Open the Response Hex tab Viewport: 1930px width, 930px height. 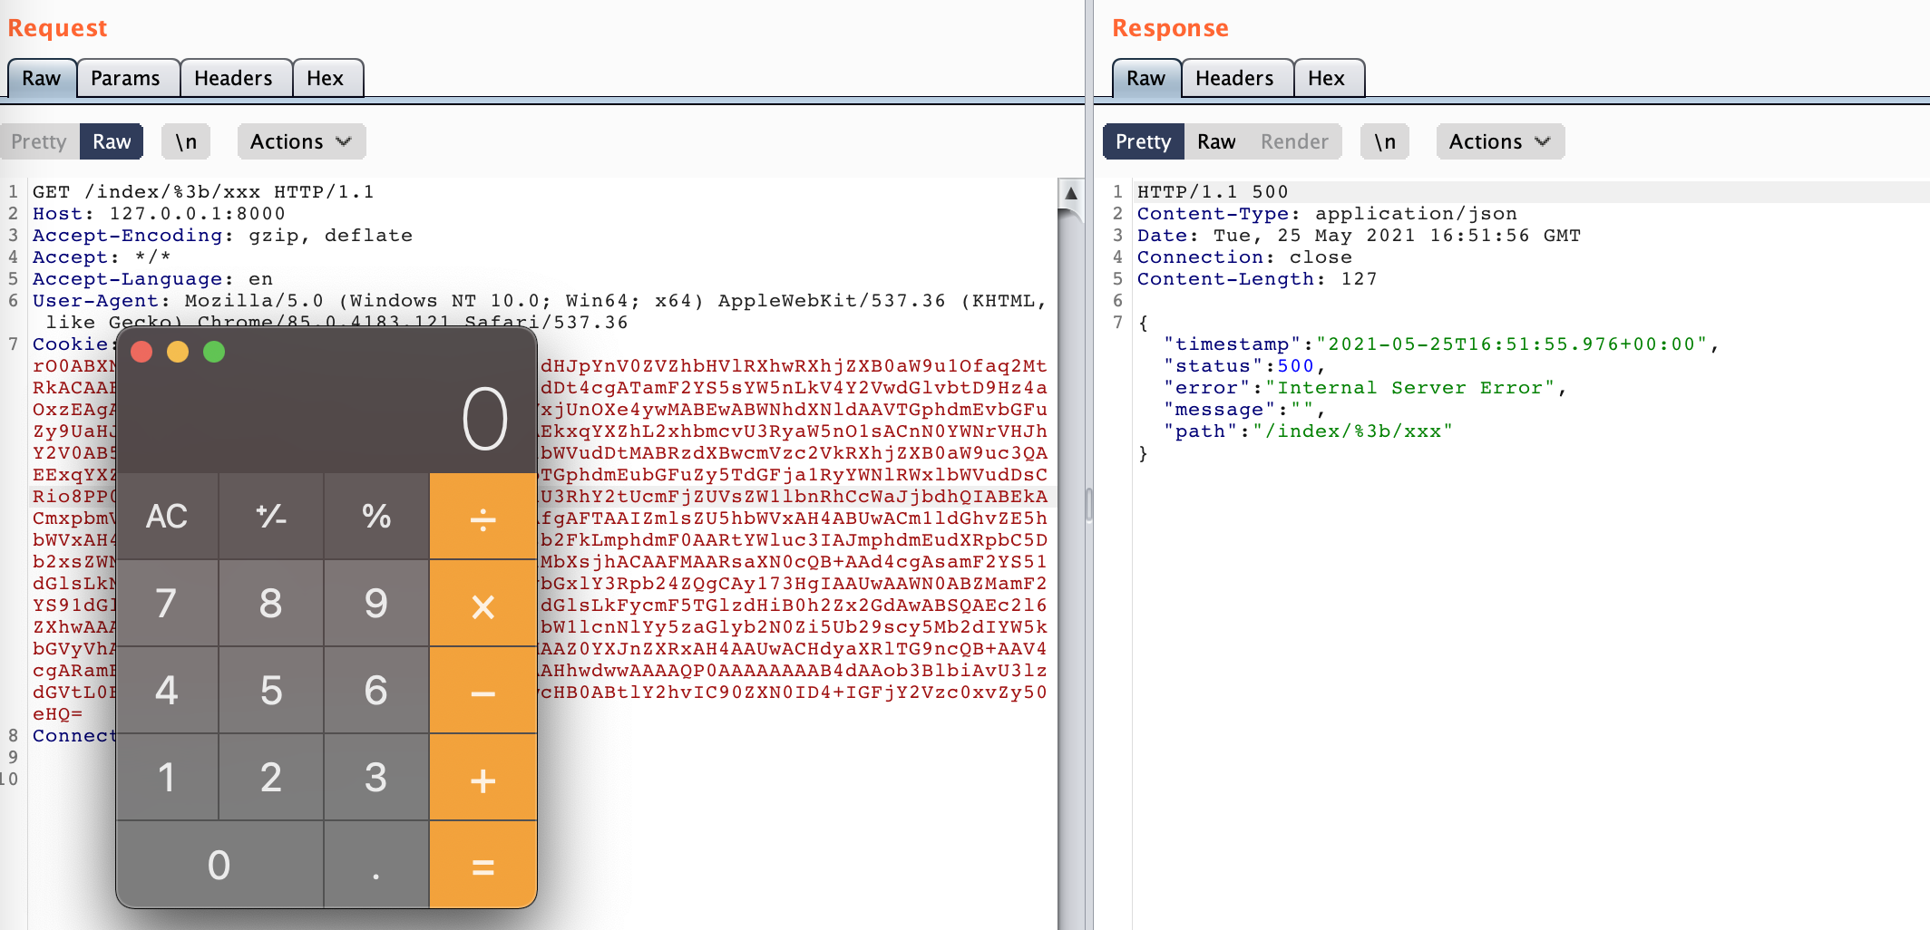tap(1327, 78)
